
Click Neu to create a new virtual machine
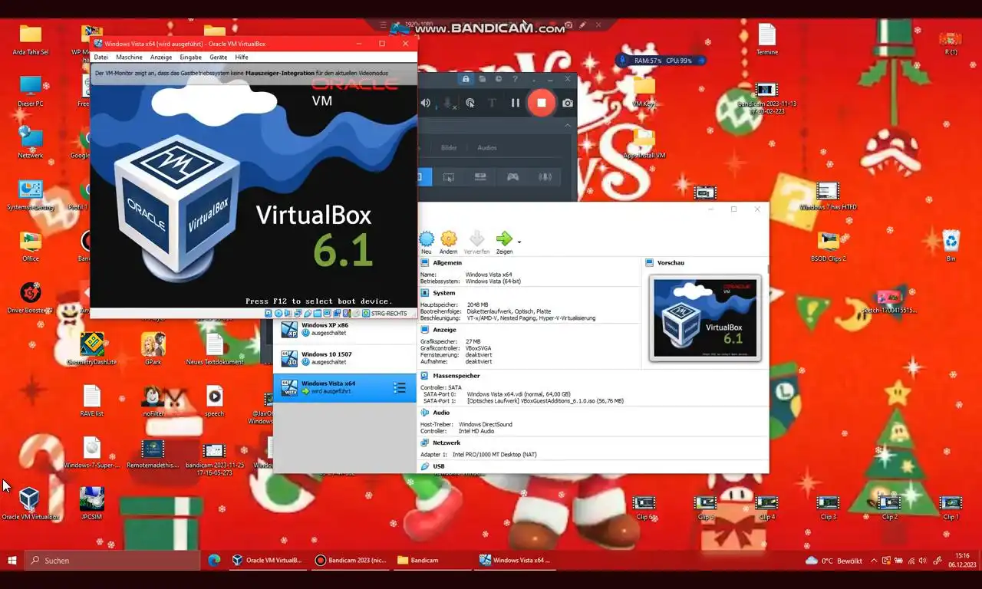(x=426, y=242)
